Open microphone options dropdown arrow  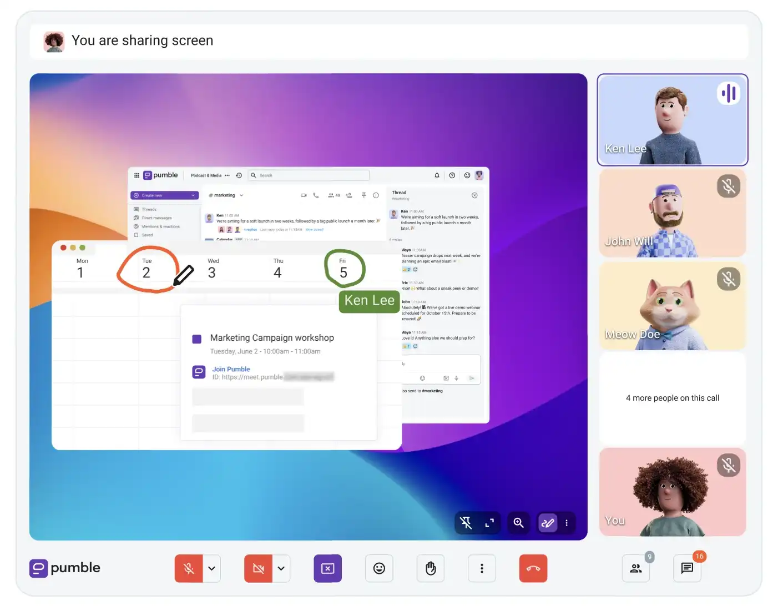pos(212,568)
